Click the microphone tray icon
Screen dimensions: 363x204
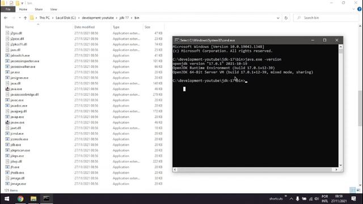297,199
